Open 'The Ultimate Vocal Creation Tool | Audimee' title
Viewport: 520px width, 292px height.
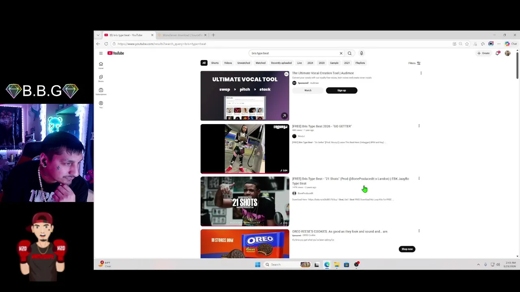click(x=323, y=73)
